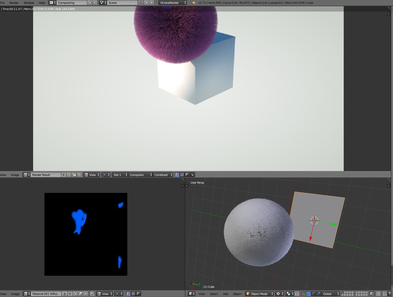Enable the rotate manipulator
Screen dimensions: 393x297
pyautogui.click(x=313, y=294)
